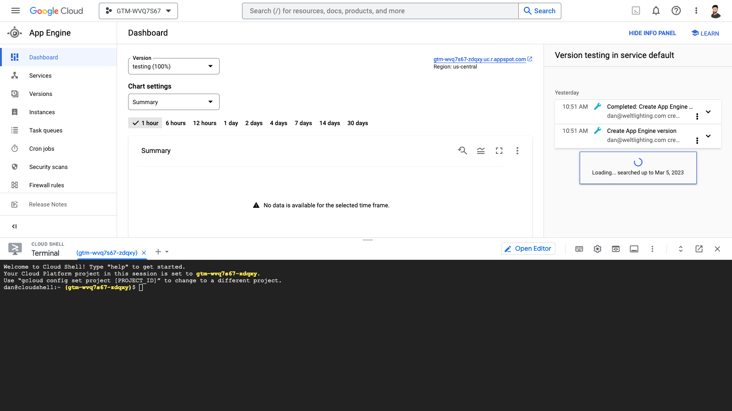Open the notifications bell

coord(656,11)
